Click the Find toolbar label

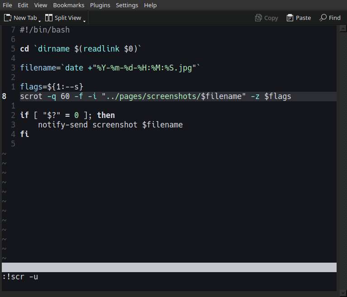[x=335, y=18]
